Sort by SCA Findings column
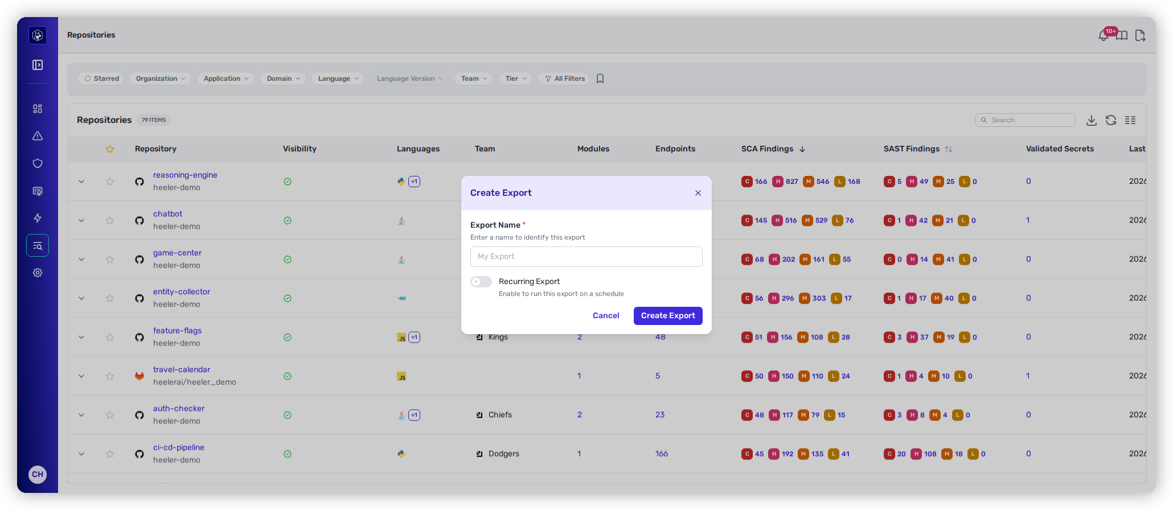Screen dimensions: 1173x510 773,149
